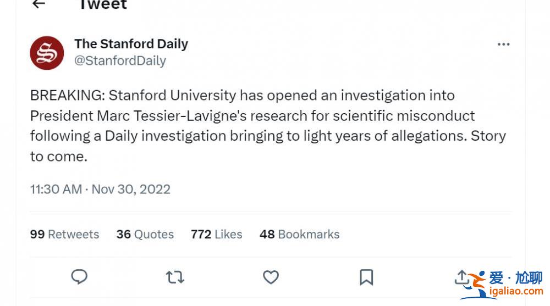Open more options ellipsis on the tweet
Screen dimensions: 550x306
[503, 44]
